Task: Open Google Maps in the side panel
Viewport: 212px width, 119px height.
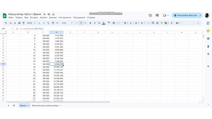Action: point(208,54)
